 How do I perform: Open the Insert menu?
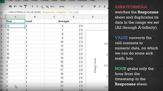(x=35, y=0)
